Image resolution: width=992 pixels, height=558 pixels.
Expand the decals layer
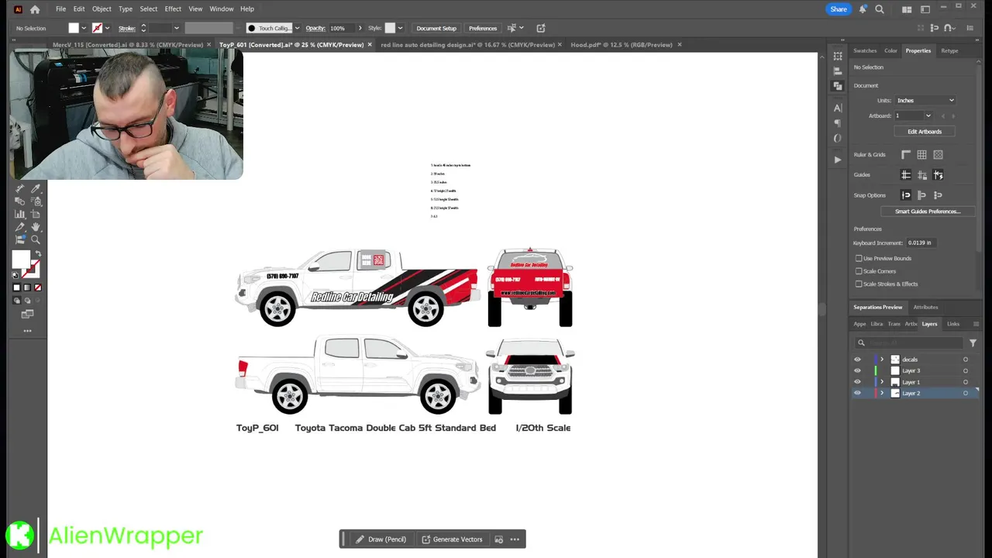tap(882, 360)
